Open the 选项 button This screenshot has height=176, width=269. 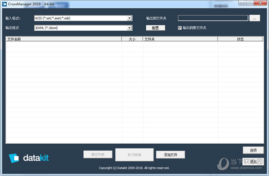tap(253, 150)
